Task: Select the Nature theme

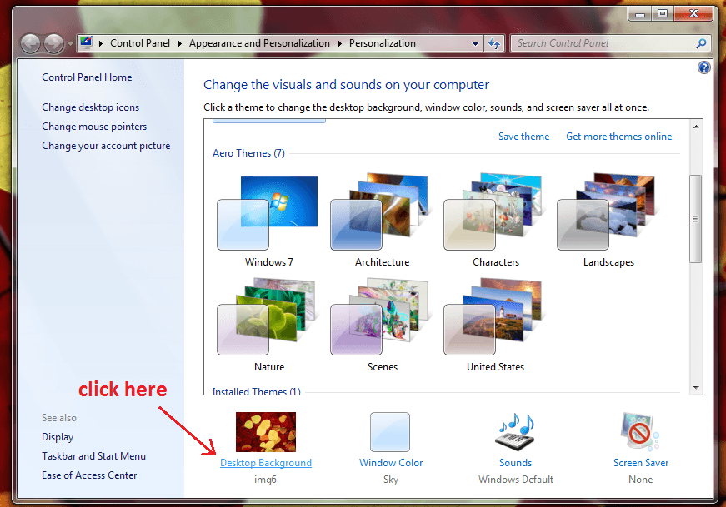Action: 268,326
